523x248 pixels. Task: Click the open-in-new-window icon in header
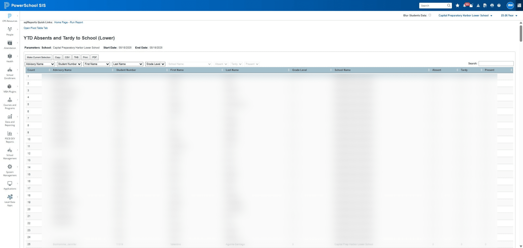coord(471,6)
